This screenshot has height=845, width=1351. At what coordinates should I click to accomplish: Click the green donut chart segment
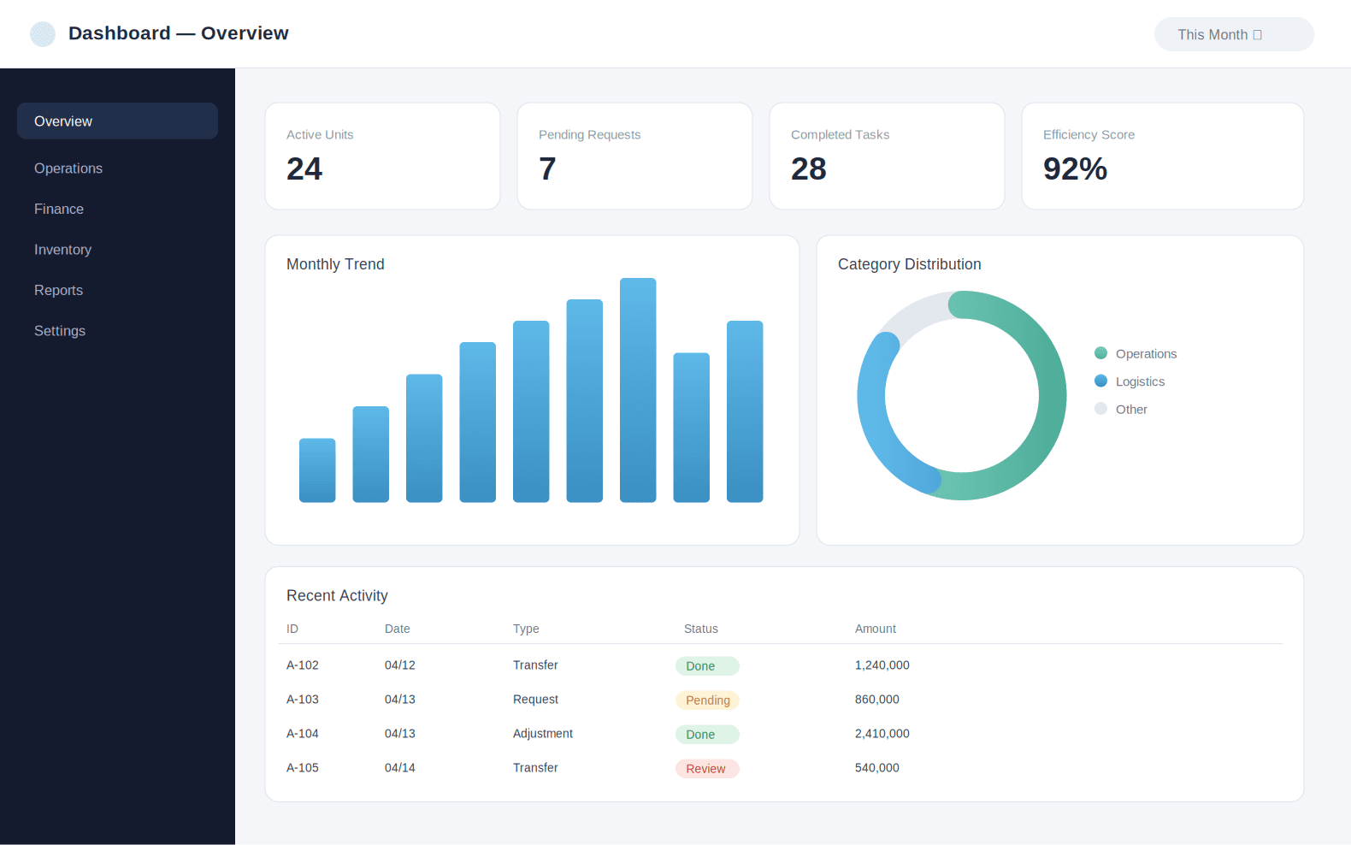1052,395
